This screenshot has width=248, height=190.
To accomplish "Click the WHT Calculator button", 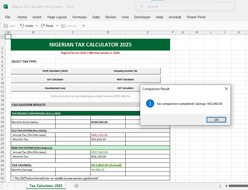I will pyautogui.click(x=125, y=80).
